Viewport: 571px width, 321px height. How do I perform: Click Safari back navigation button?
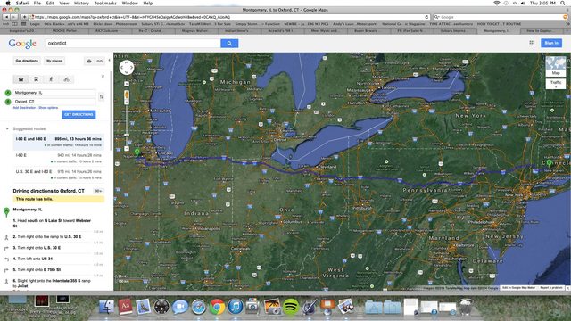[6, 17]
